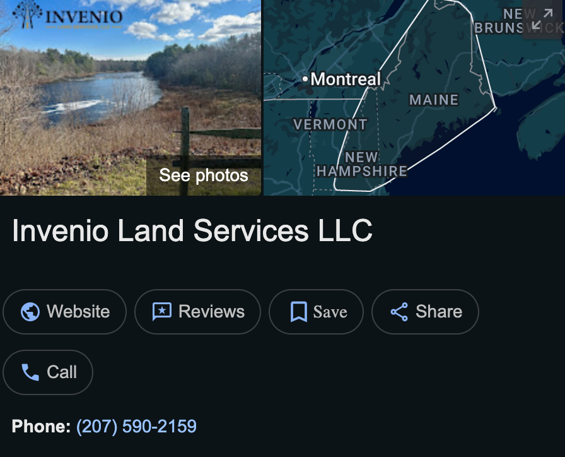Click the Montreal city marker on map

click(305, 78)
